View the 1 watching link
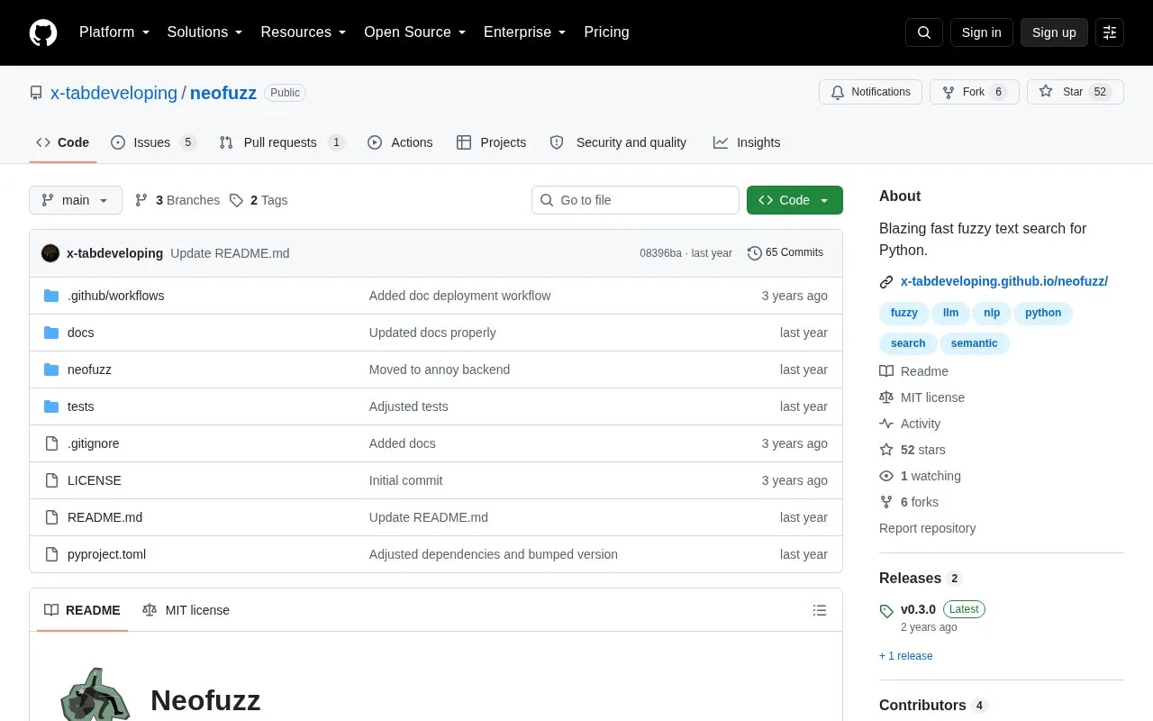 pyautogui.click(x=920, y=476)
